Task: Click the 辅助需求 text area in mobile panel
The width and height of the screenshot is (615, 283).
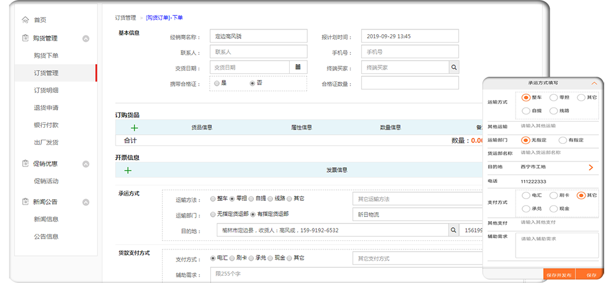Action: (x=558, y=245)
